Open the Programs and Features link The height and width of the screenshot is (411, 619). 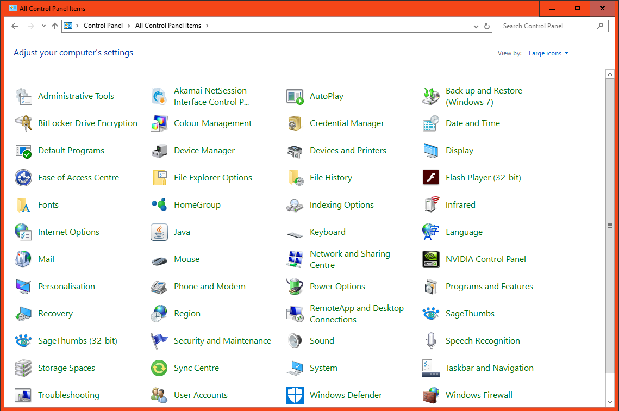(x=489, y=287)
